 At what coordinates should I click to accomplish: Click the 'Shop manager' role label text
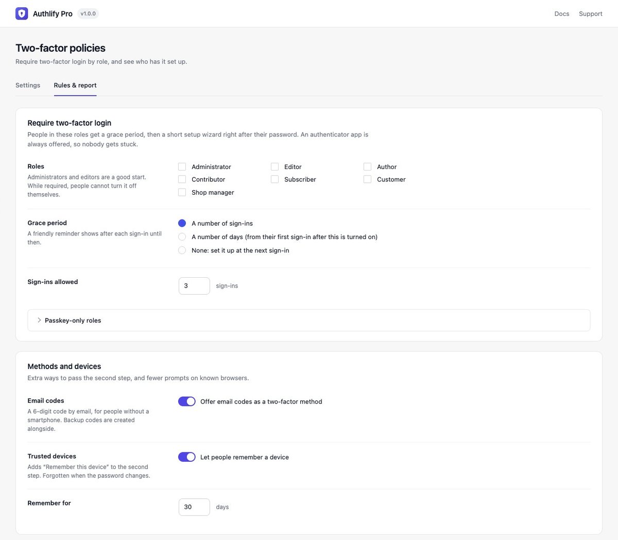[213, 192]
